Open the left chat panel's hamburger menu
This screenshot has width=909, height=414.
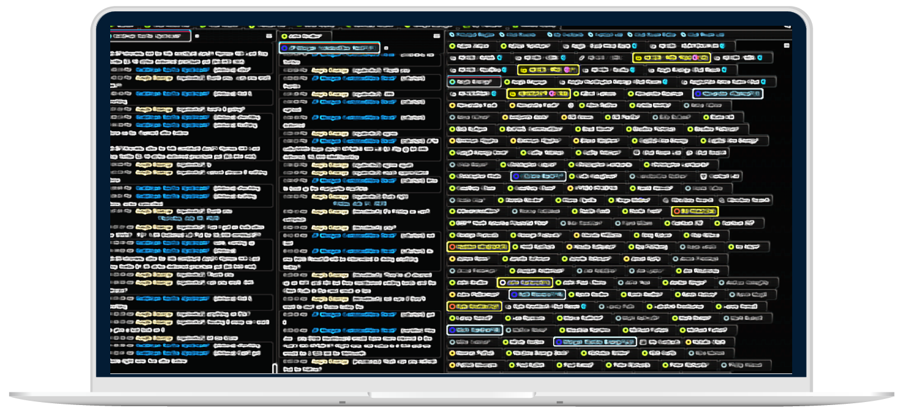(x=269, y=37)
